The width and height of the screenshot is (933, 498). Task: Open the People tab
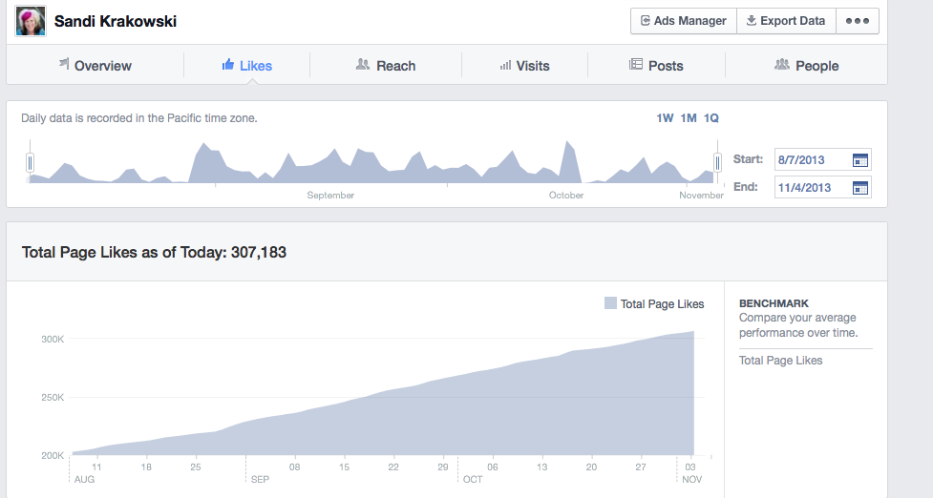(x=807, y=66)
